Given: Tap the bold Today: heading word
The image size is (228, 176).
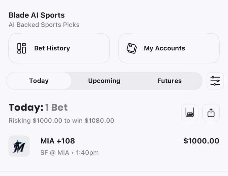Looking at the screenshot, I should [x=26, y=107].
